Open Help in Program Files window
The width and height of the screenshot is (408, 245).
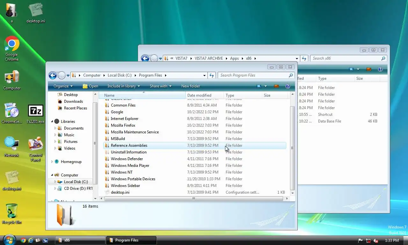tap(288, 86)
